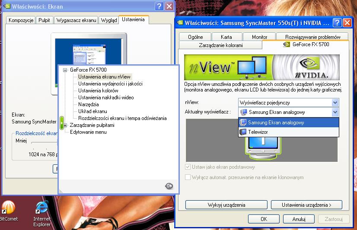Open 'Edytowanie menu' in the tree
Screen dimensions: 357x230
click(88, 132)
